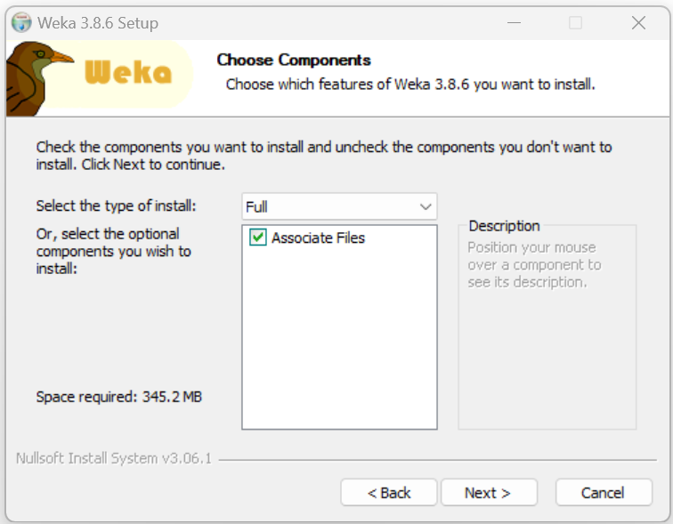Cancel the Weka setup
673x524 pixels.
click(604, 492)
